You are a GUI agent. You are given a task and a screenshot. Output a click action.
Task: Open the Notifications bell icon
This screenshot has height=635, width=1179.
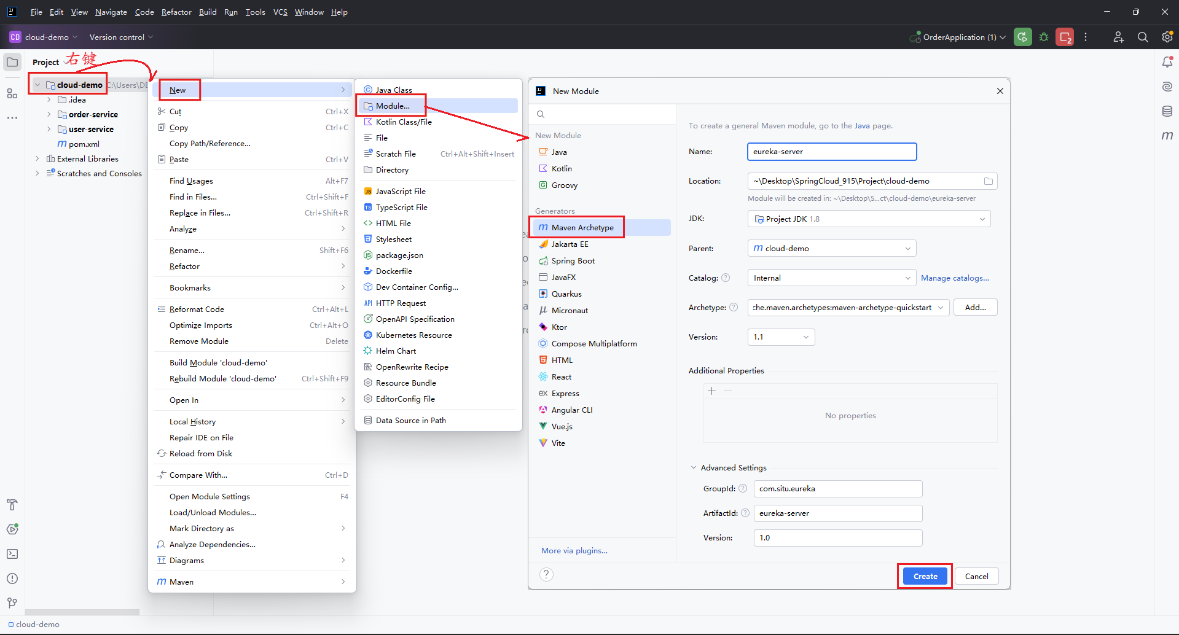tap(1167, 62)
